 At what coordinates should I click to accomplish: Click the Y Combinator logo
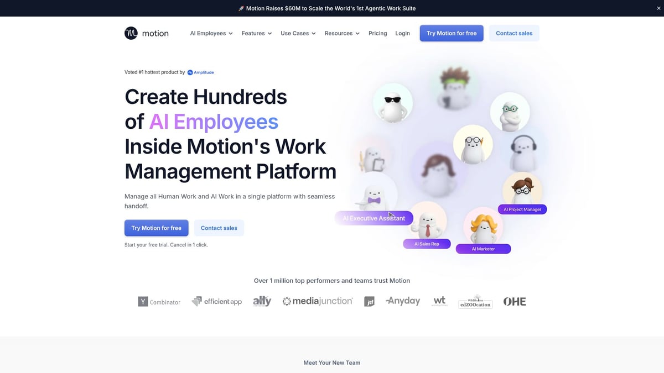(x=159, y=302)
